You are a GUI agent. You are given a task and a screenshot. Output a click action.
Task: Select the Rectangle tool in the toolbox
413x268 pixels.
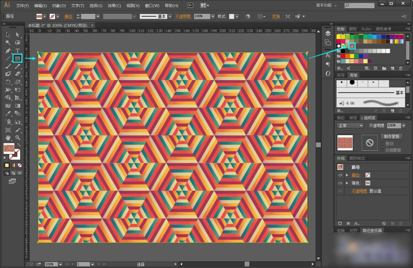[17, 58]
